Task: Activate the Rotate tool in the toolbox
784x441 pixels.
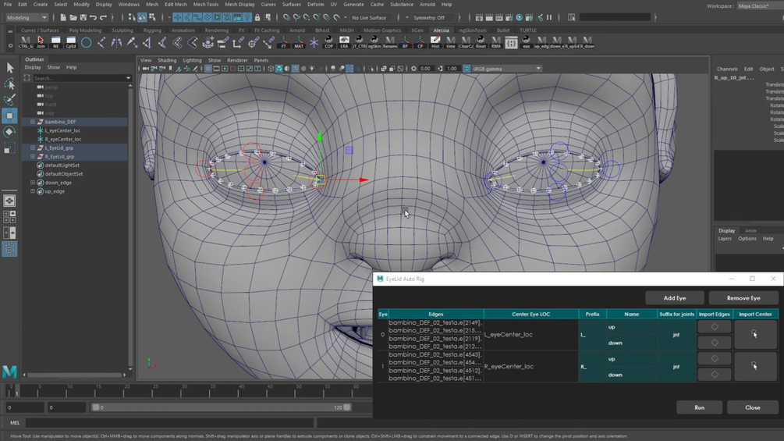Action: pyautogui.click(x=9, y=132)
